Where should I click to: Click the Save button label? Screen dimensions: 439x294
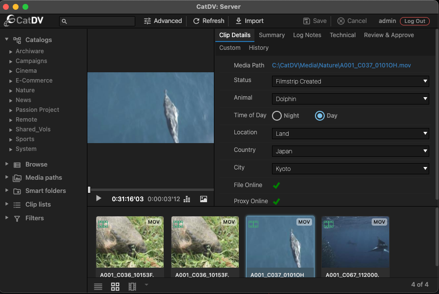coord(320,21)
